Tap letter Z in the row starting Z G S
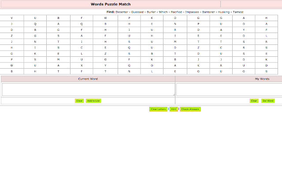This screenshot has width=282, height=176. click(x=12, y=36)
